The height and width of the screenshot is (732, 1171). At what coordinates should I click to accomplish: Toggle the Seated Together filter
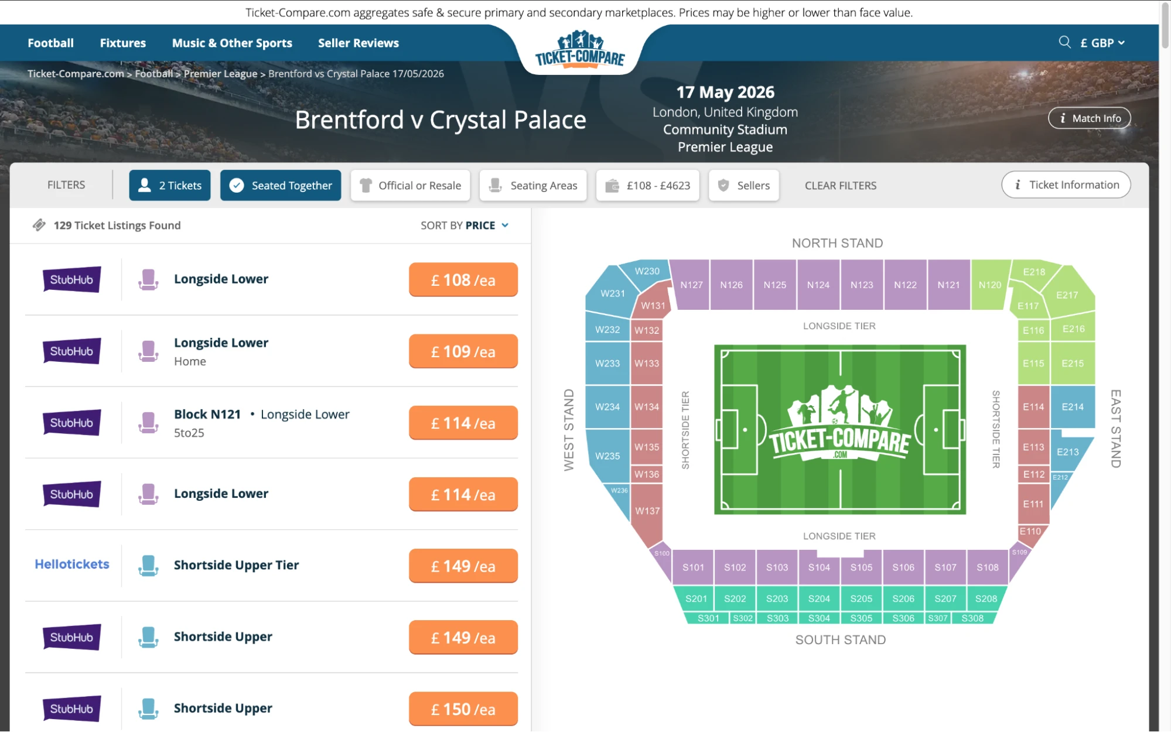tap(280, 185)
